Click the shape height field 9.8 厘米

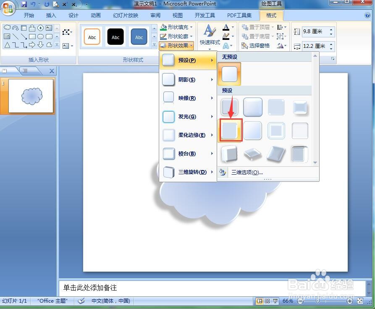click(x=315, y=31)
